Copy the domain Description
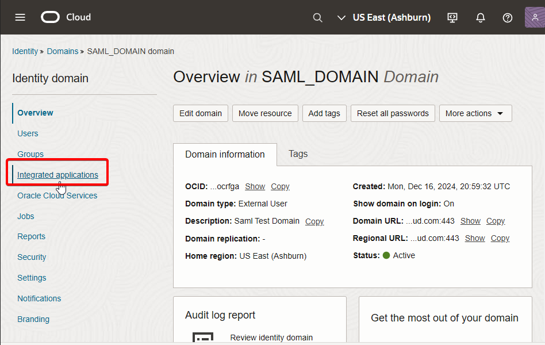The image size is (545, 345). pos(314,221)
